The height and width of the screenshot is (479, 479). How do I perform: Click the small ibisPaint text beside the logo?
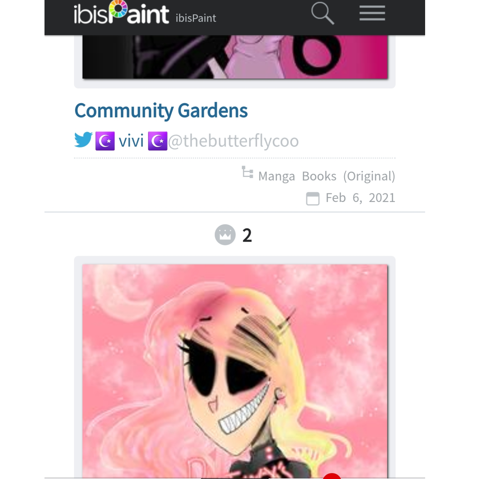coord(196,18)
